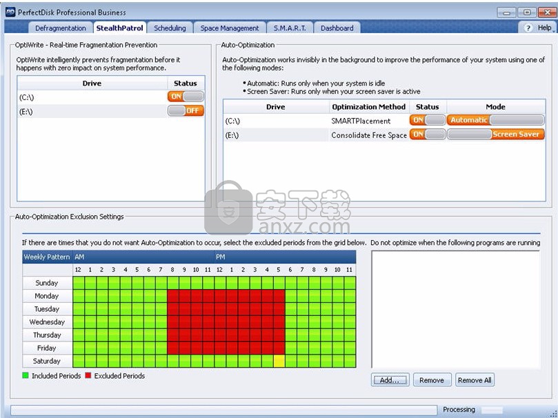
Task: Click the Processing status text
Action: [x=459, y=410]
